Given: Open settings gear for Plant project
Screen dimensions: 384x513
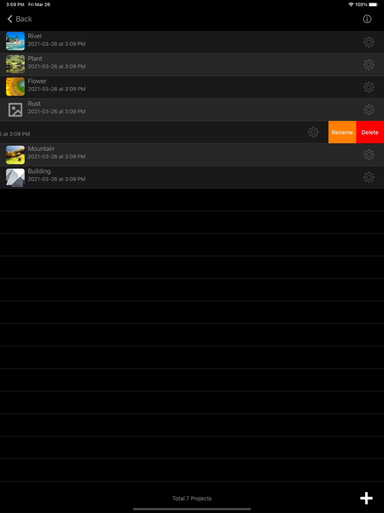Looking at the screenshot, I should click(369, 65).
